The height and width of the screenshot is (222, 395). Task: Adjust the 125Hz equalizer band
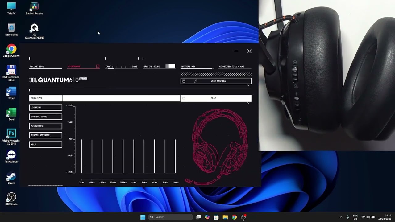pyautogui.click(x=102, y=156)
